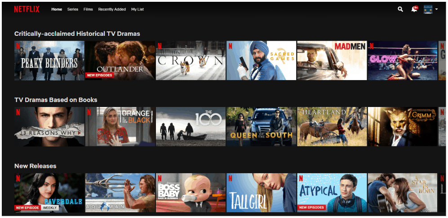Select the Aquaman thumbnail
Image resolution: width=448 pixels, height=218 pixels.
120,192
